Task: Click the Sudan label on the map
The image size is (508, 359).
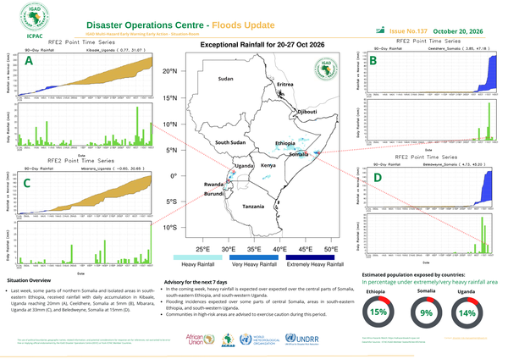Action: pyautogui.click(x=225, y=79)
